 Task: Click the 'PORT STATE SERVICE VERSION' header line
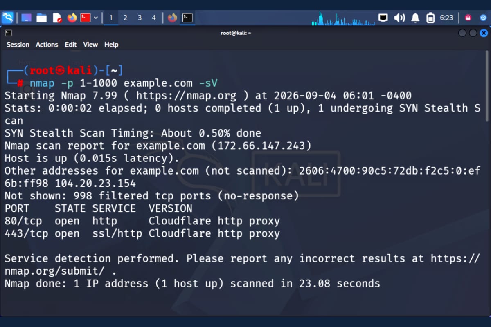[98, 208]
